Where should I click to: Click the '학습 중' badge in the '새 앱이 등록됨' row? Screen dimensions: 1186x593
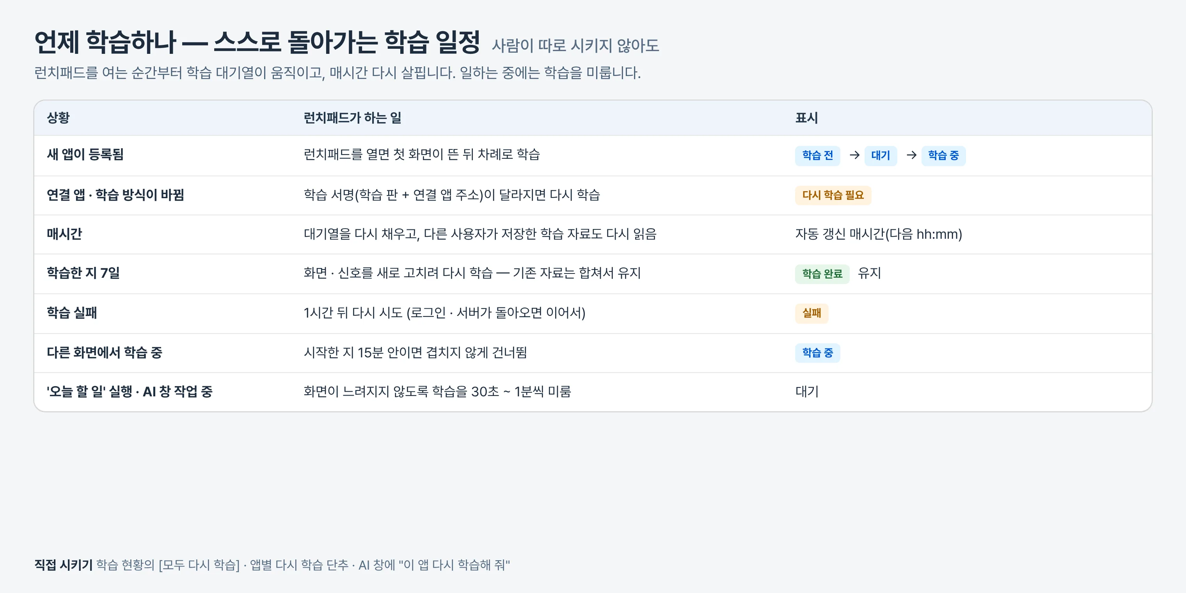coord(943,156)
